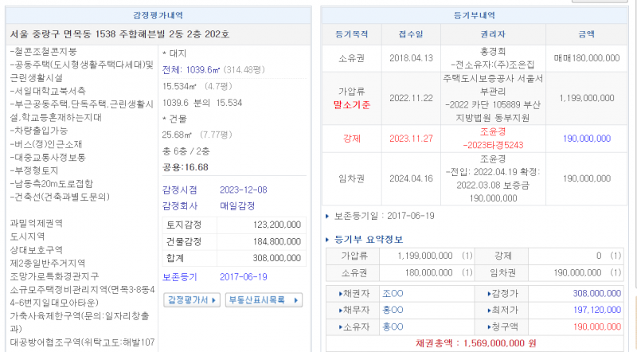The height and width of the screenshot is (352, 637).
Task: Open the red case number 2023타경5243
Action: click(494, 145)
